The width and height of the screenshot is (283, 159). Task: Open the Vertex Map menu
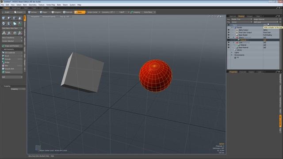[x=51, y=5]
